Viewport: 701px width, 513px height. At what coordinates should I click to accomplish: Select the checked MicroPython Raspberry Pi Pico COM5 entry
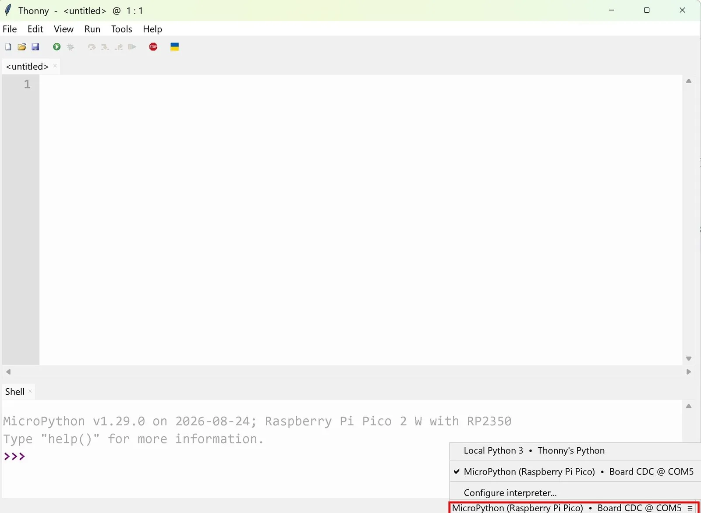(575, 471)
